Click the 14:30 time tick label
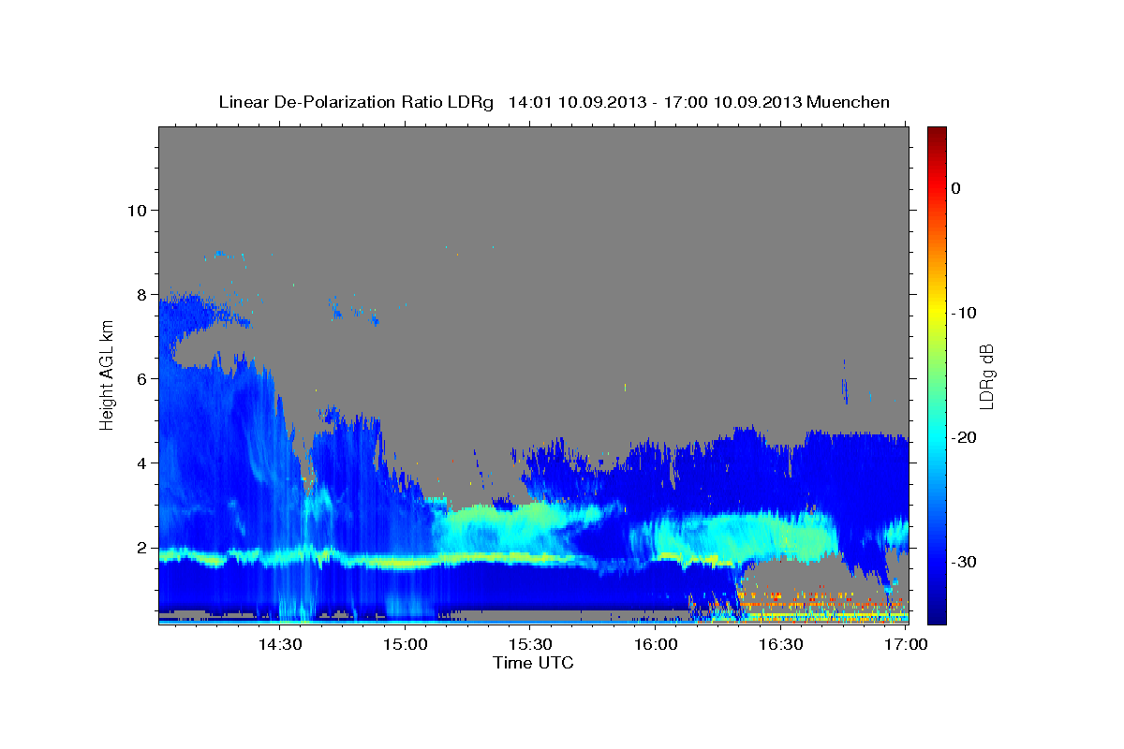 coord(279,644)
